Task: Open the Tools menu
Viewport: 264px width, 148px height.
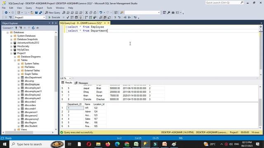Action: pyautogui.click(x=49, y=8)
